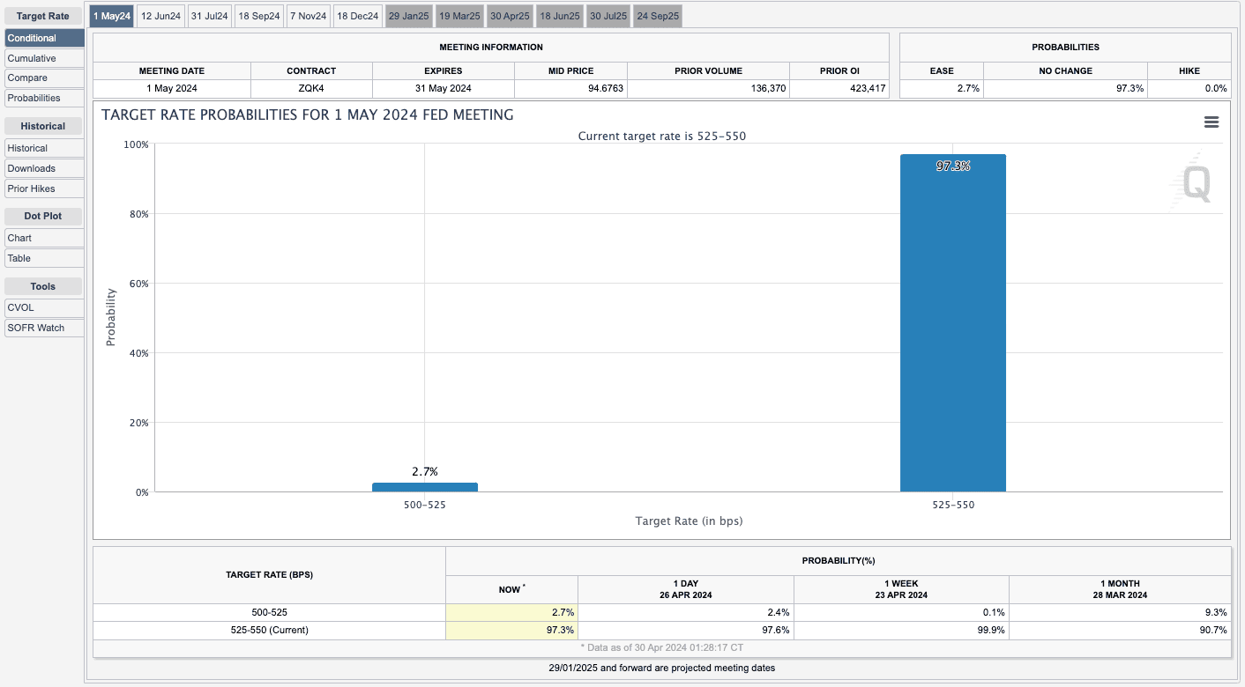The height and width of the screenshot is (687, 1245).
Task: Select the 7 Nov24 meeting tab
Action: click(309, 16)
